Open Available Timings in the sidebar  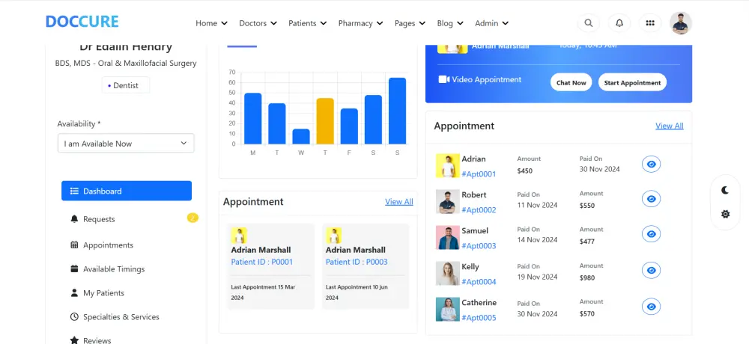114,268
